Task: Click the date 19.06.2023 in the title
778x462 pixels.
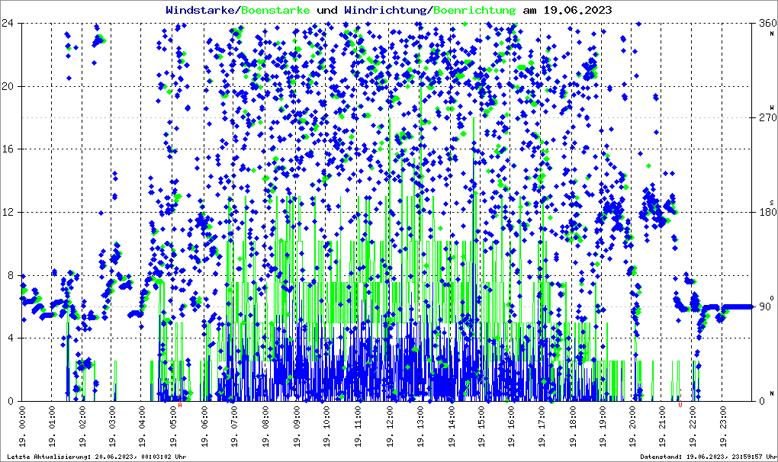Action: [x=577, y=10]
